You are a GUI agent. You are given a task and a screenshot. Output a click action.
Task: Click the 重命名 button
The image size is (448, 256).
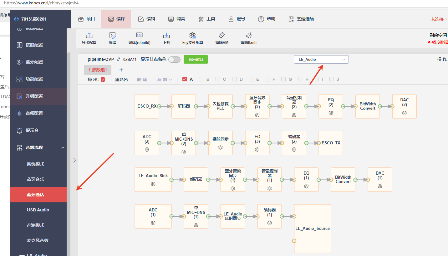(121, 80)
